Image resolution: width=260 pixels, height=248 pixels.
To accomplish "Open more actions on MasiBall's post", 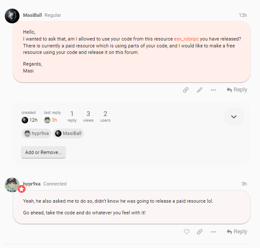I will 213,90.
